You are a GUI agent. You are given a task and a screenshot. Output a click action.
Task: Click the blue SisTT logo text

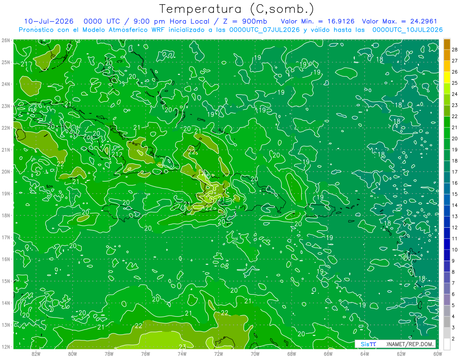tap(368, 344)
